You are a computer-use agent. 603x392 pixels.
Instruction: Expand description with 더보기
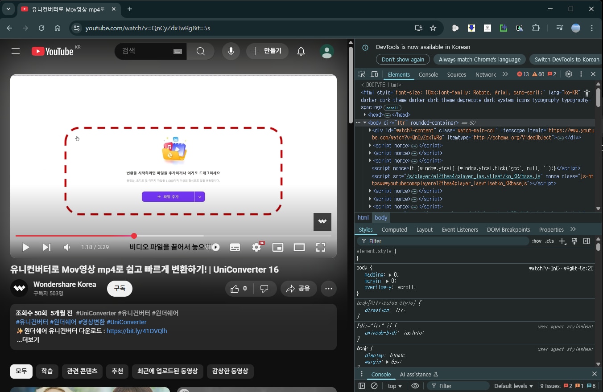pyautogui.click(x=28, y=340)
